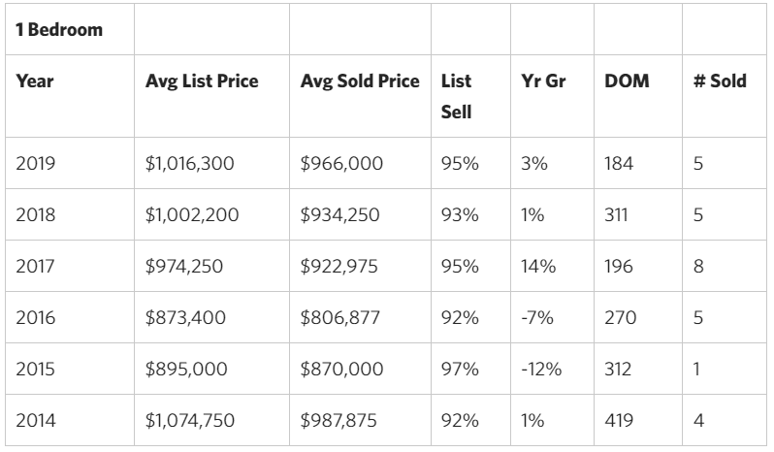Select the $934,250 sold price cell
Image resolution: width=774 pixels, height=452 pixels.
coord(341,216)
